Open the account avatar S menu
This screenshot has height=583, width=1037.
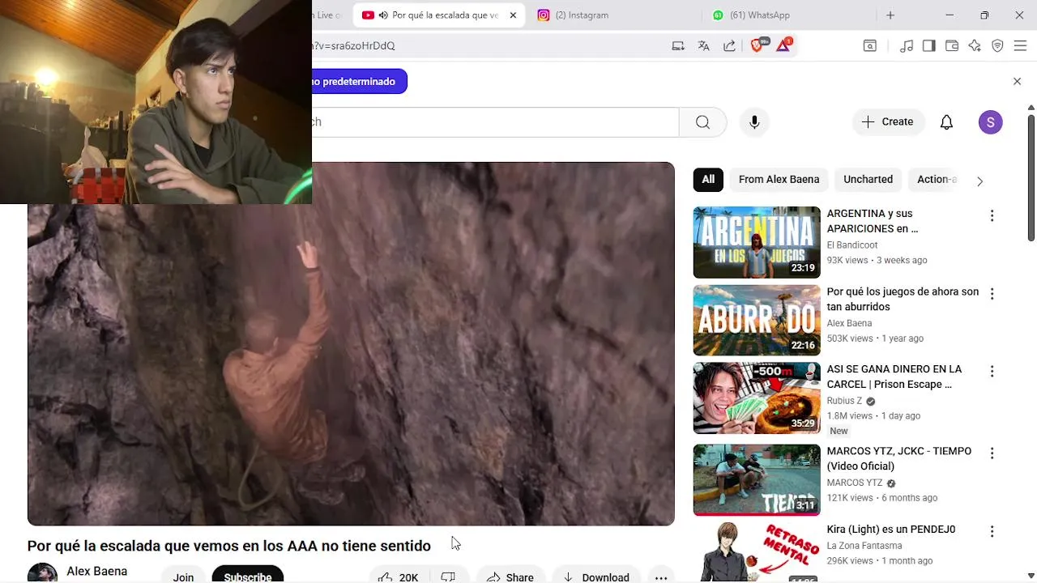[x=991, y=122]
